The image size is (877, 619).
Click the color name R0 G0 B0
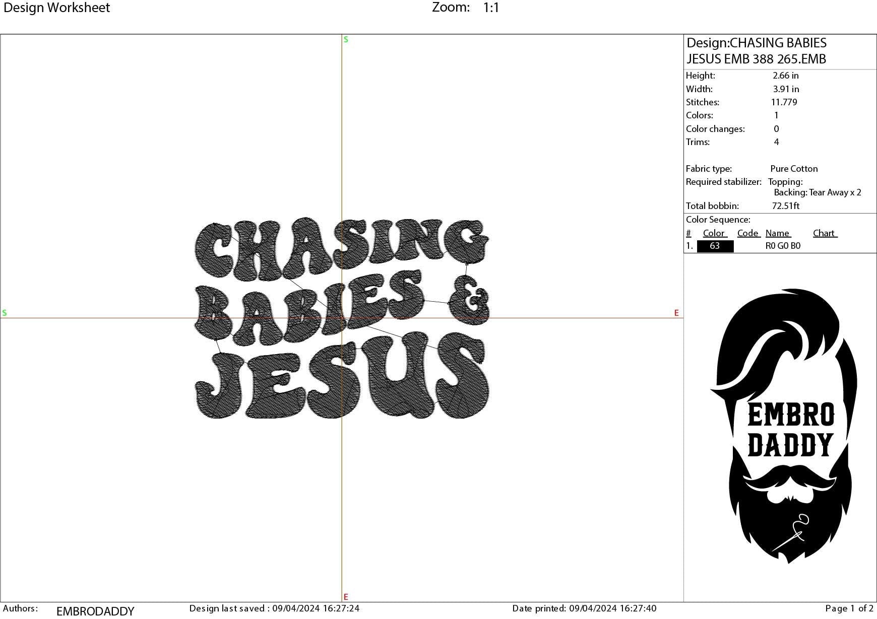coord(783,246)
